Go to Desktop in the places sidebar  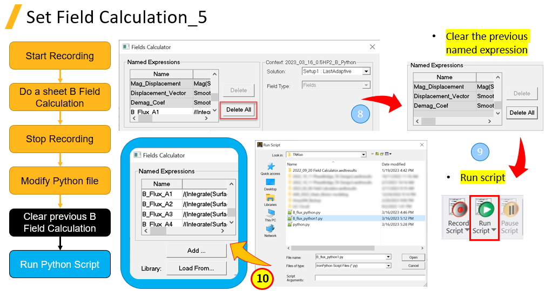pos(270,184)
